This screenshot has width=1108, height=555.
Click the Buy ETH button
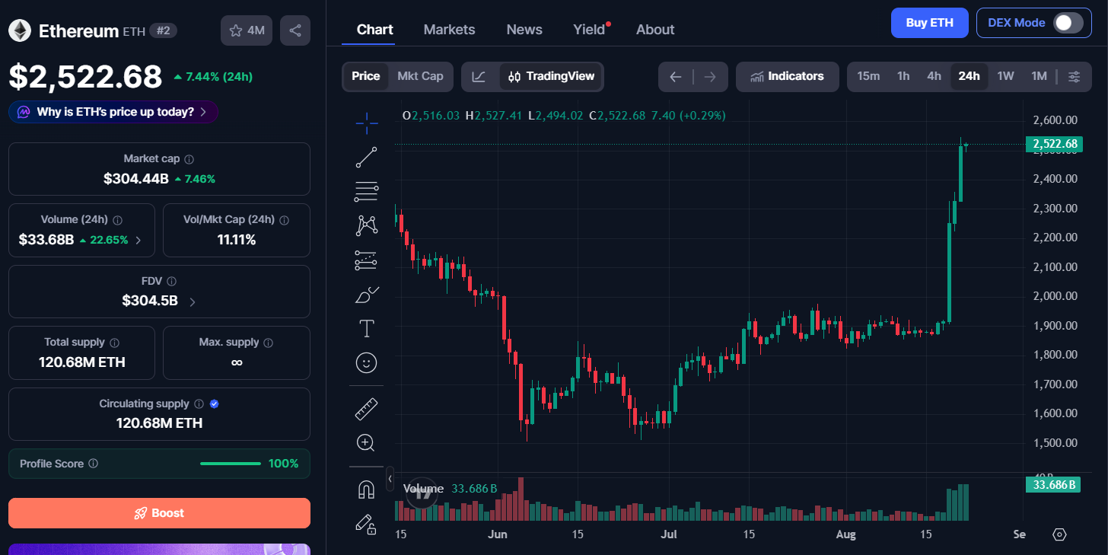[x=929, y=23]
